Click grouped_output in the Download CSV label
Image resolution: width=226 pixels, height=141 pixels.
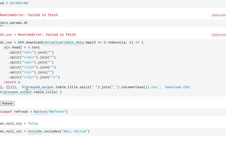pyautogui.click(x=18, y=92)
